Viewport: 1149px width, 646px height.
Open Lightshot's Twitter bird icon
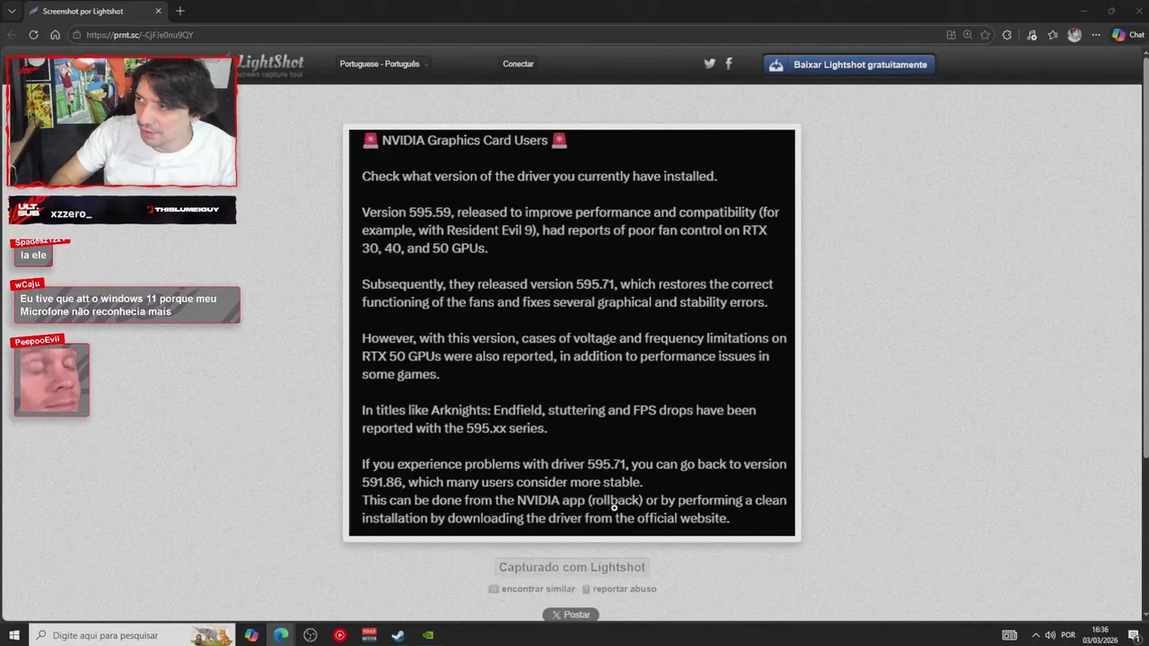[x=709, y=64]
